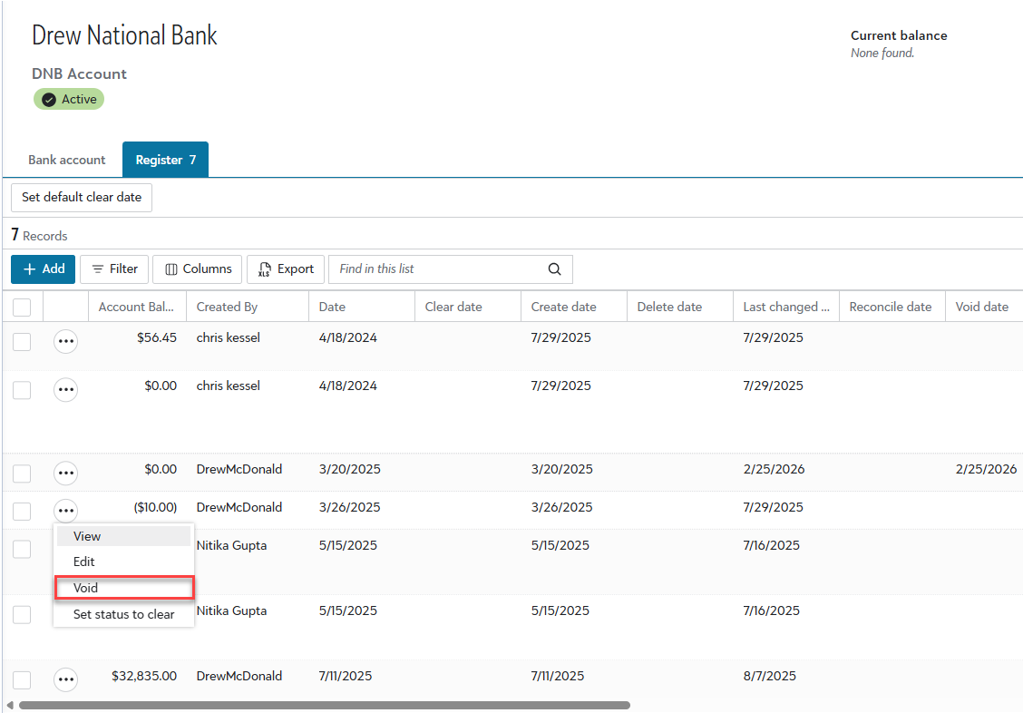This screenshot has width=1023, height=713.
Task: Open the Filter options
Action: click(x=114, y=269)
